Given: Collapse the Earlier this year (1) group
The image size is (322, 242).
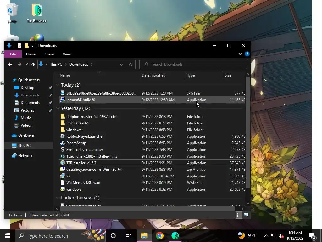Looking at the screenshot, I should coord(58,198).
